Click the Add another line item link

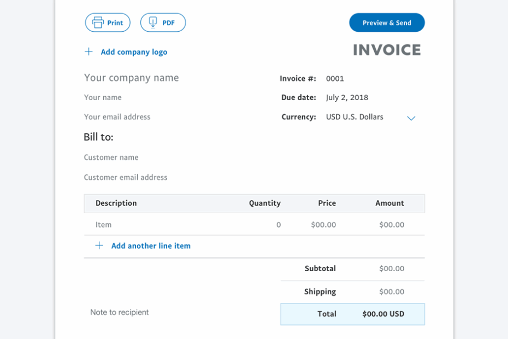[151, 246]
